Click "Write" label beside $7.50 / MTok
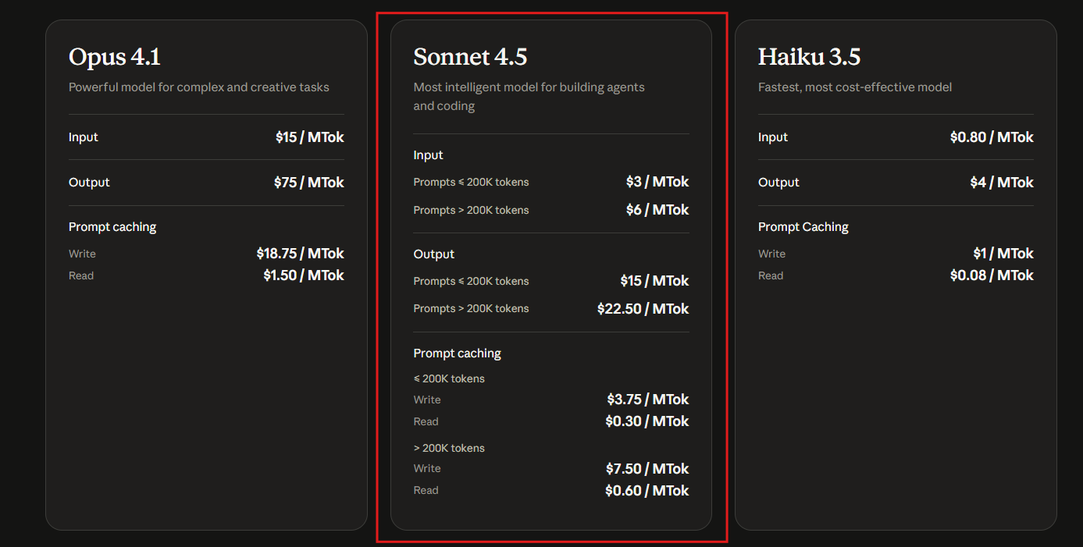1083x547 pixels. point(427,468)
